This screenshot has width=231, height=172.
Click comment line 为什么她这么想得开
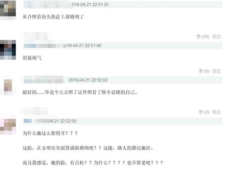(50, 133)
